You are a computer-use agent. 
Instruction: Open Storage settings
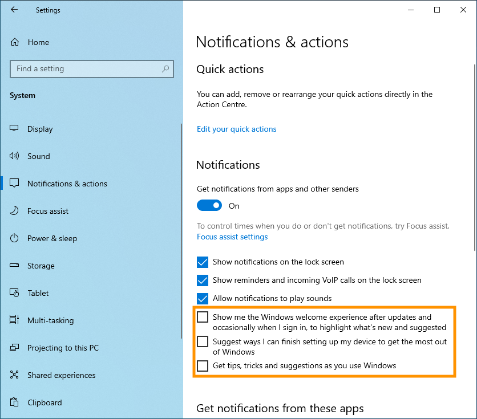point(41,266)
